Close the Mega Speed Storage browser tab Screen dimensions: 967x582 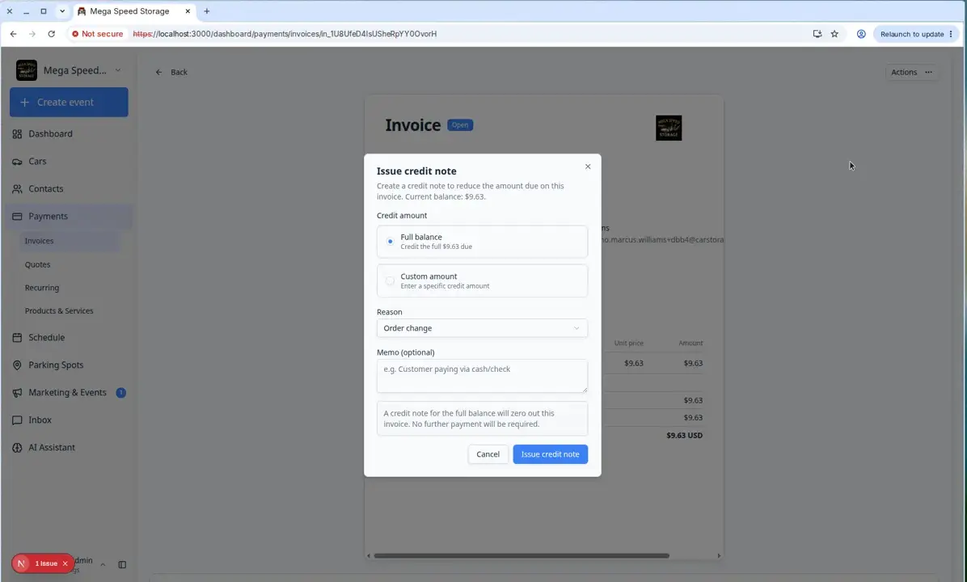tap(188, 11)
